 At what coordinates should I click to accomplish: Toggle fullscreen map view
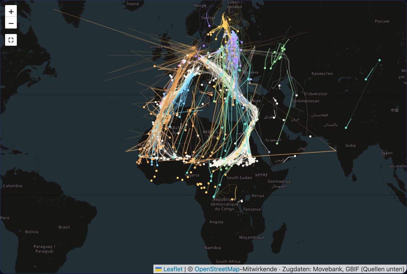coord(11,40)
